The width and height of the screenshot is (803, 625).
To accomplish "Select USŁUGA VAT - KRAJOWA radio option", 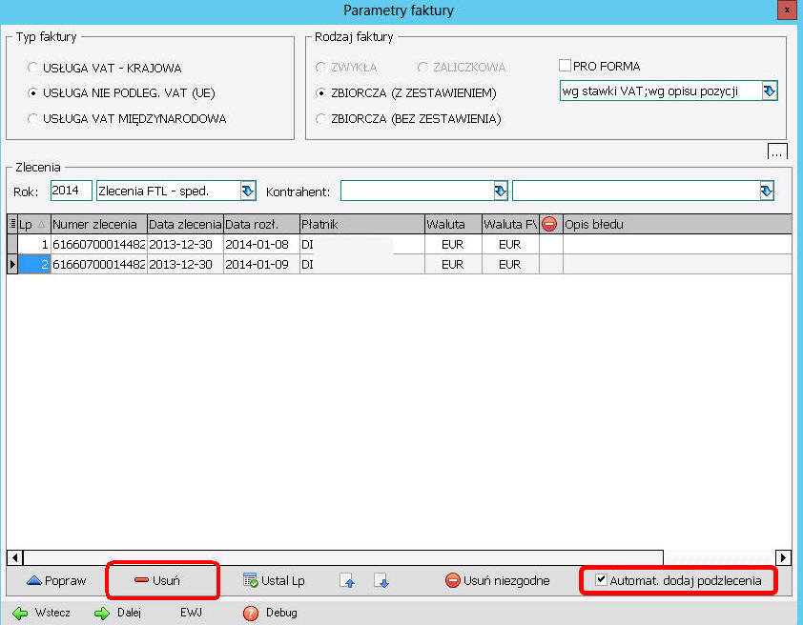I will 32,68.
